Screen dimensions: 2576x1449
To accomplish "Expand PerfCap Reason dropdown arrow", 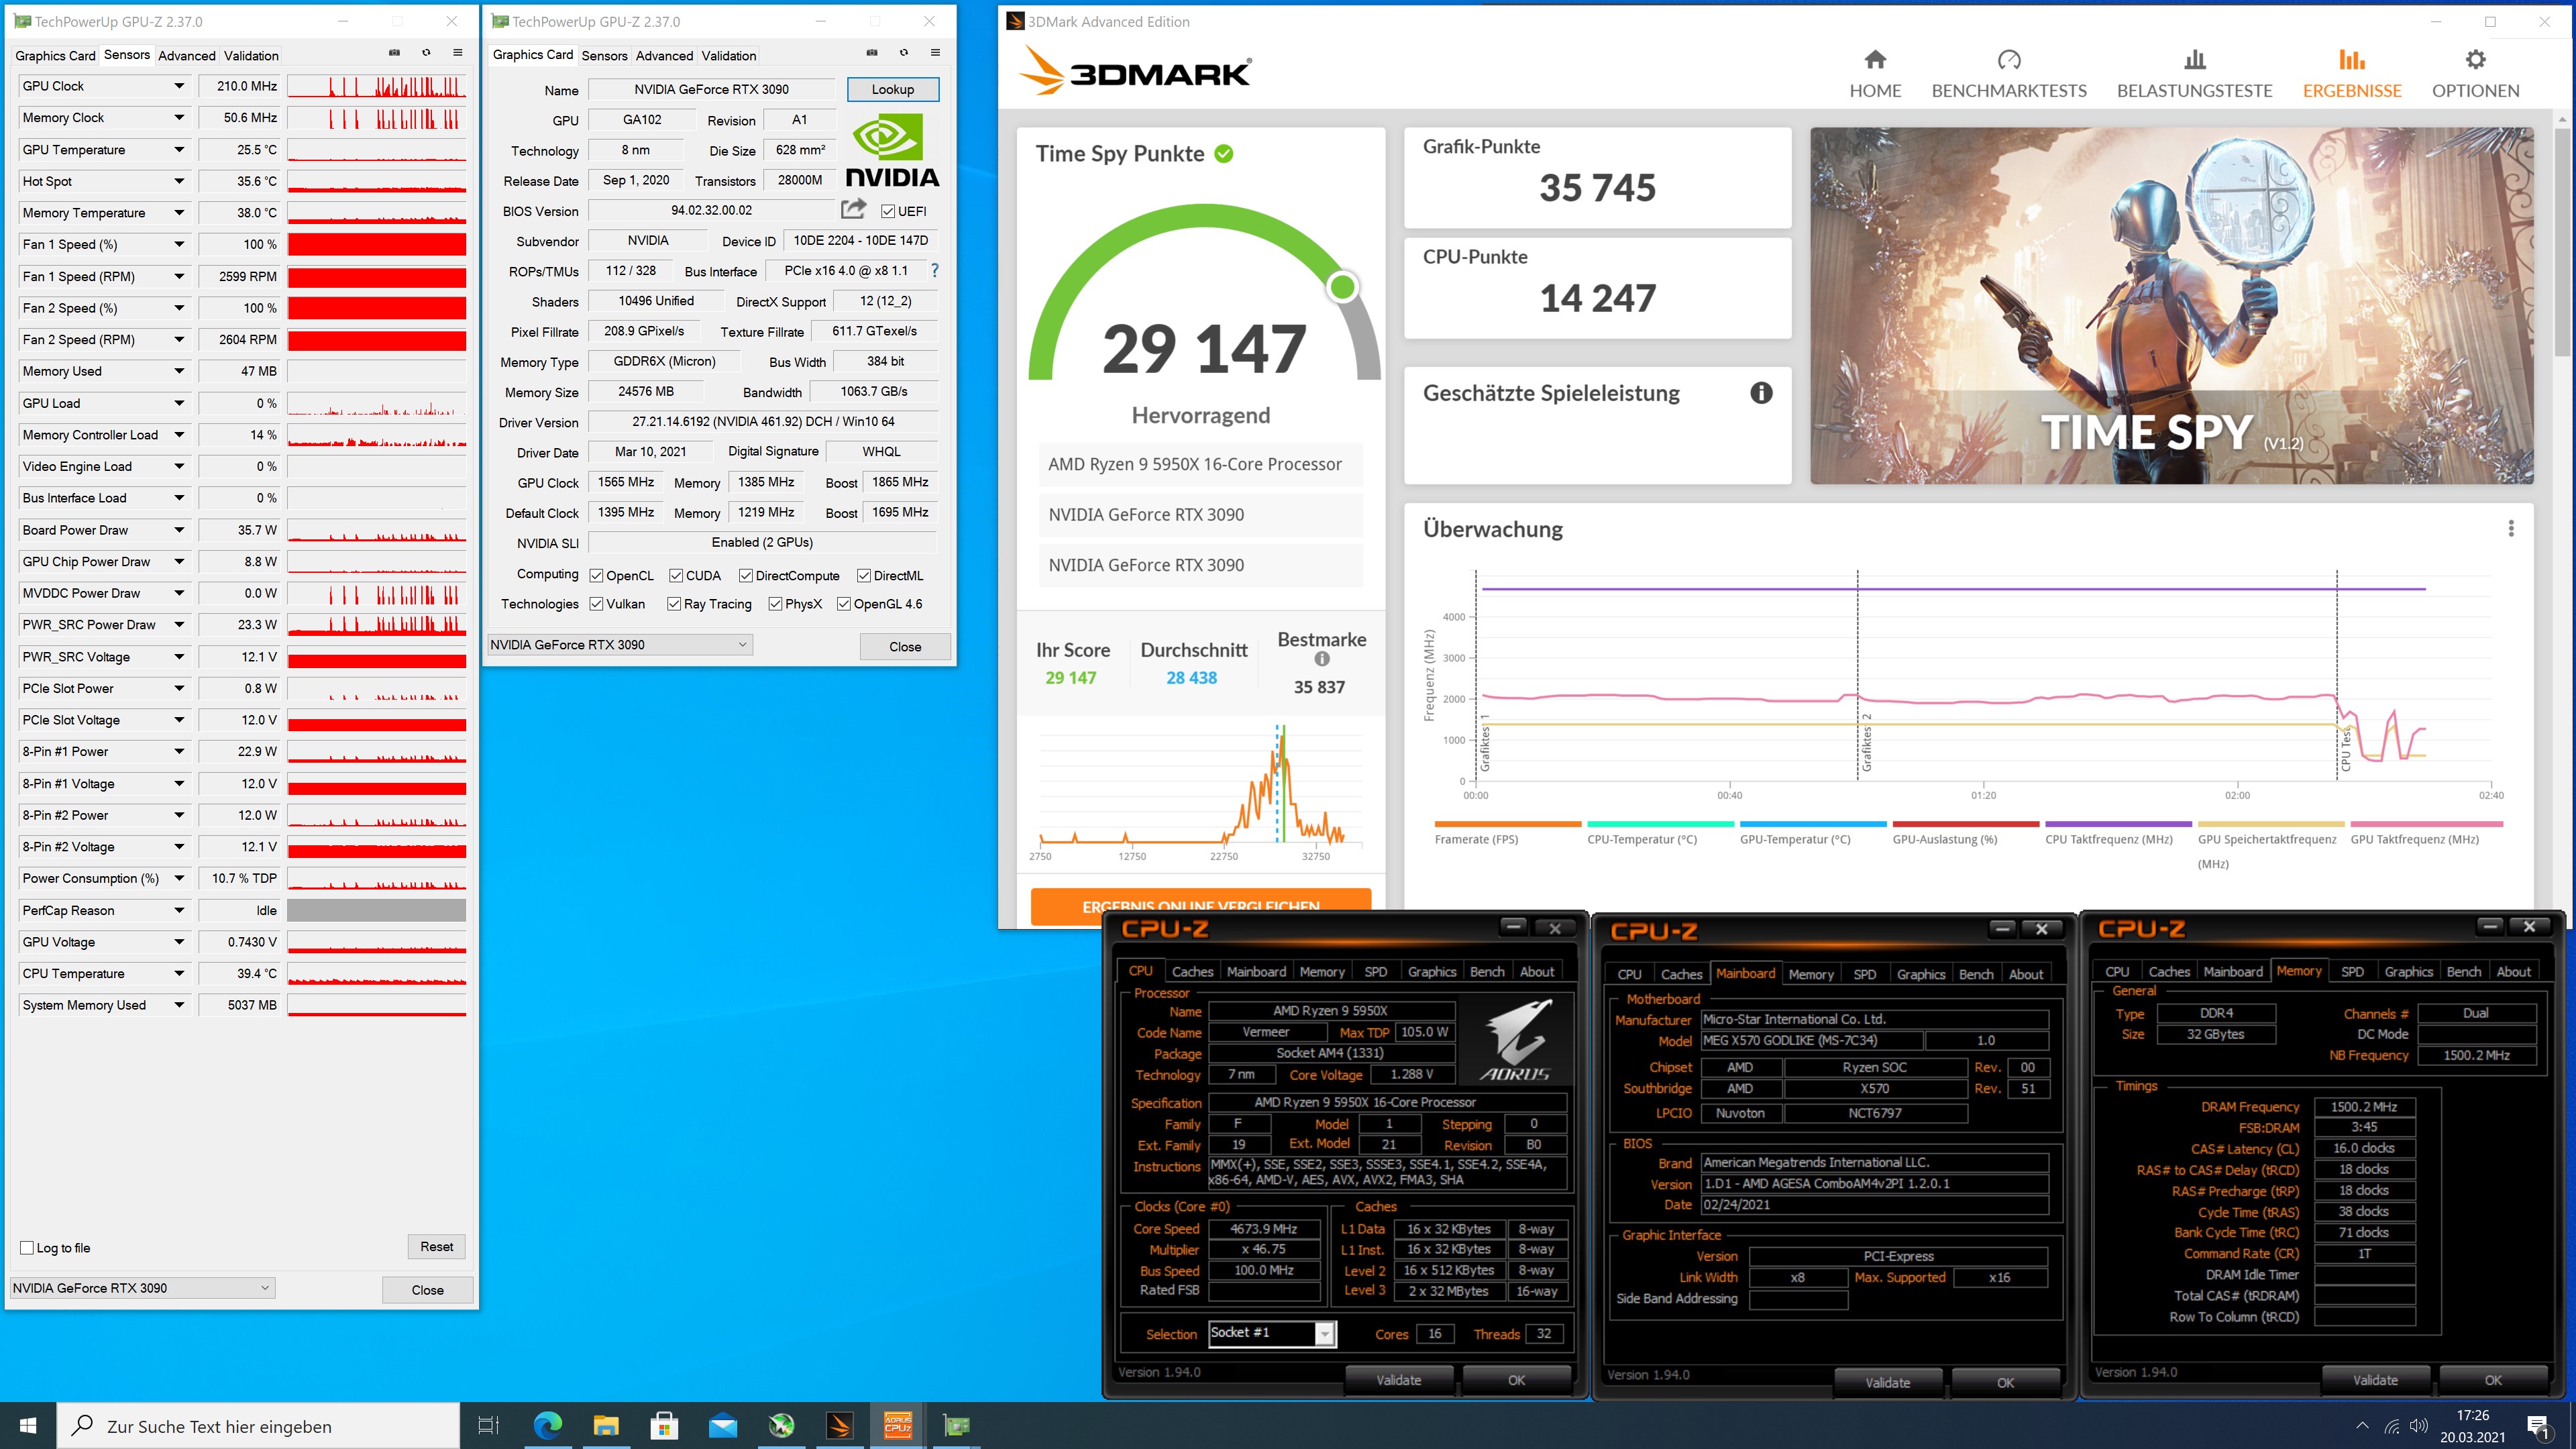I will (179, 910).
